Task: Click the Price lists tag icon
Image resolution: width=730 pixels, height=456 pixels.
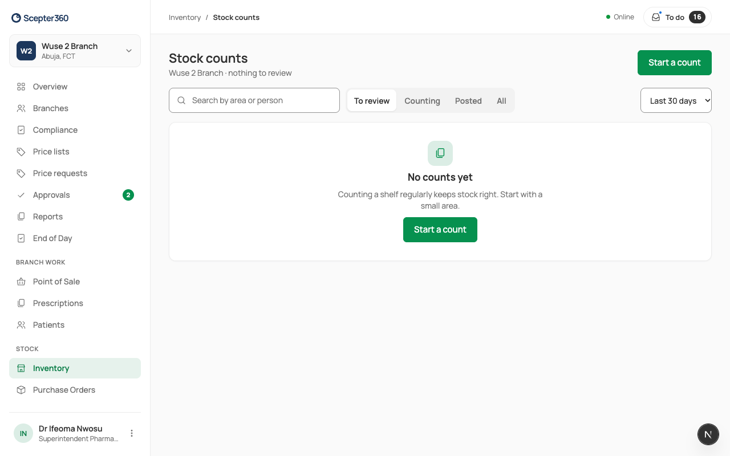Action: (x=21, y=152)
